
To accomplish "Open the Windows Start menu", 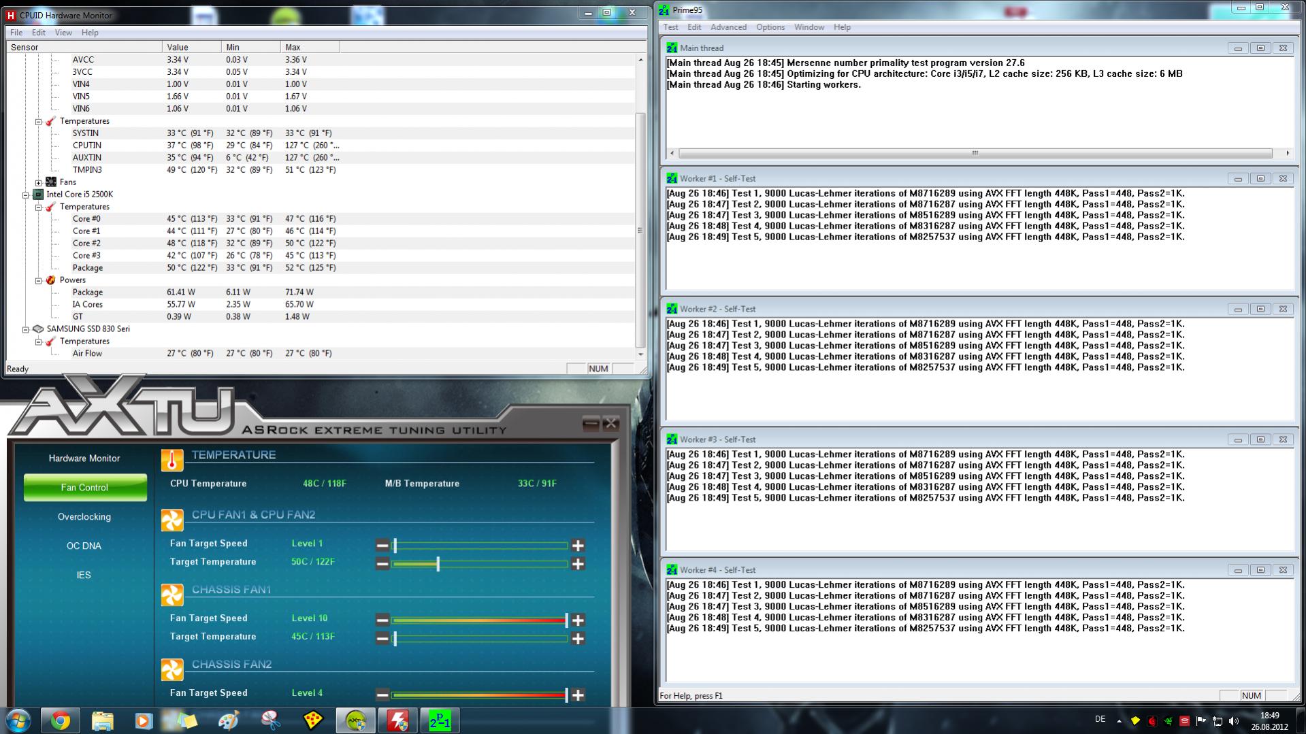I will click(18, 720).
